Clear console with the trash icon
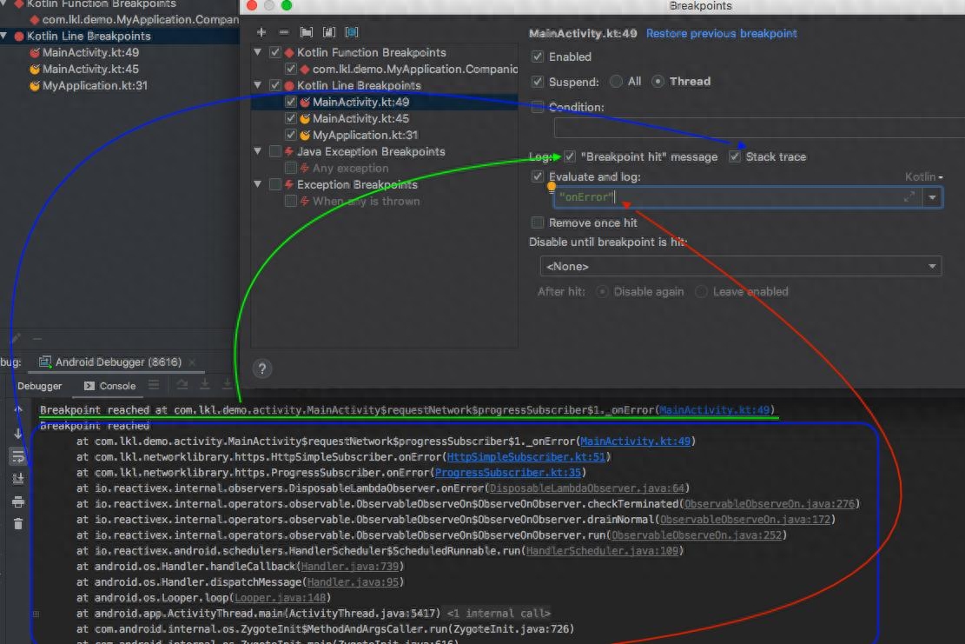Screen dimensions: 965x644 [x=18, y=524]
